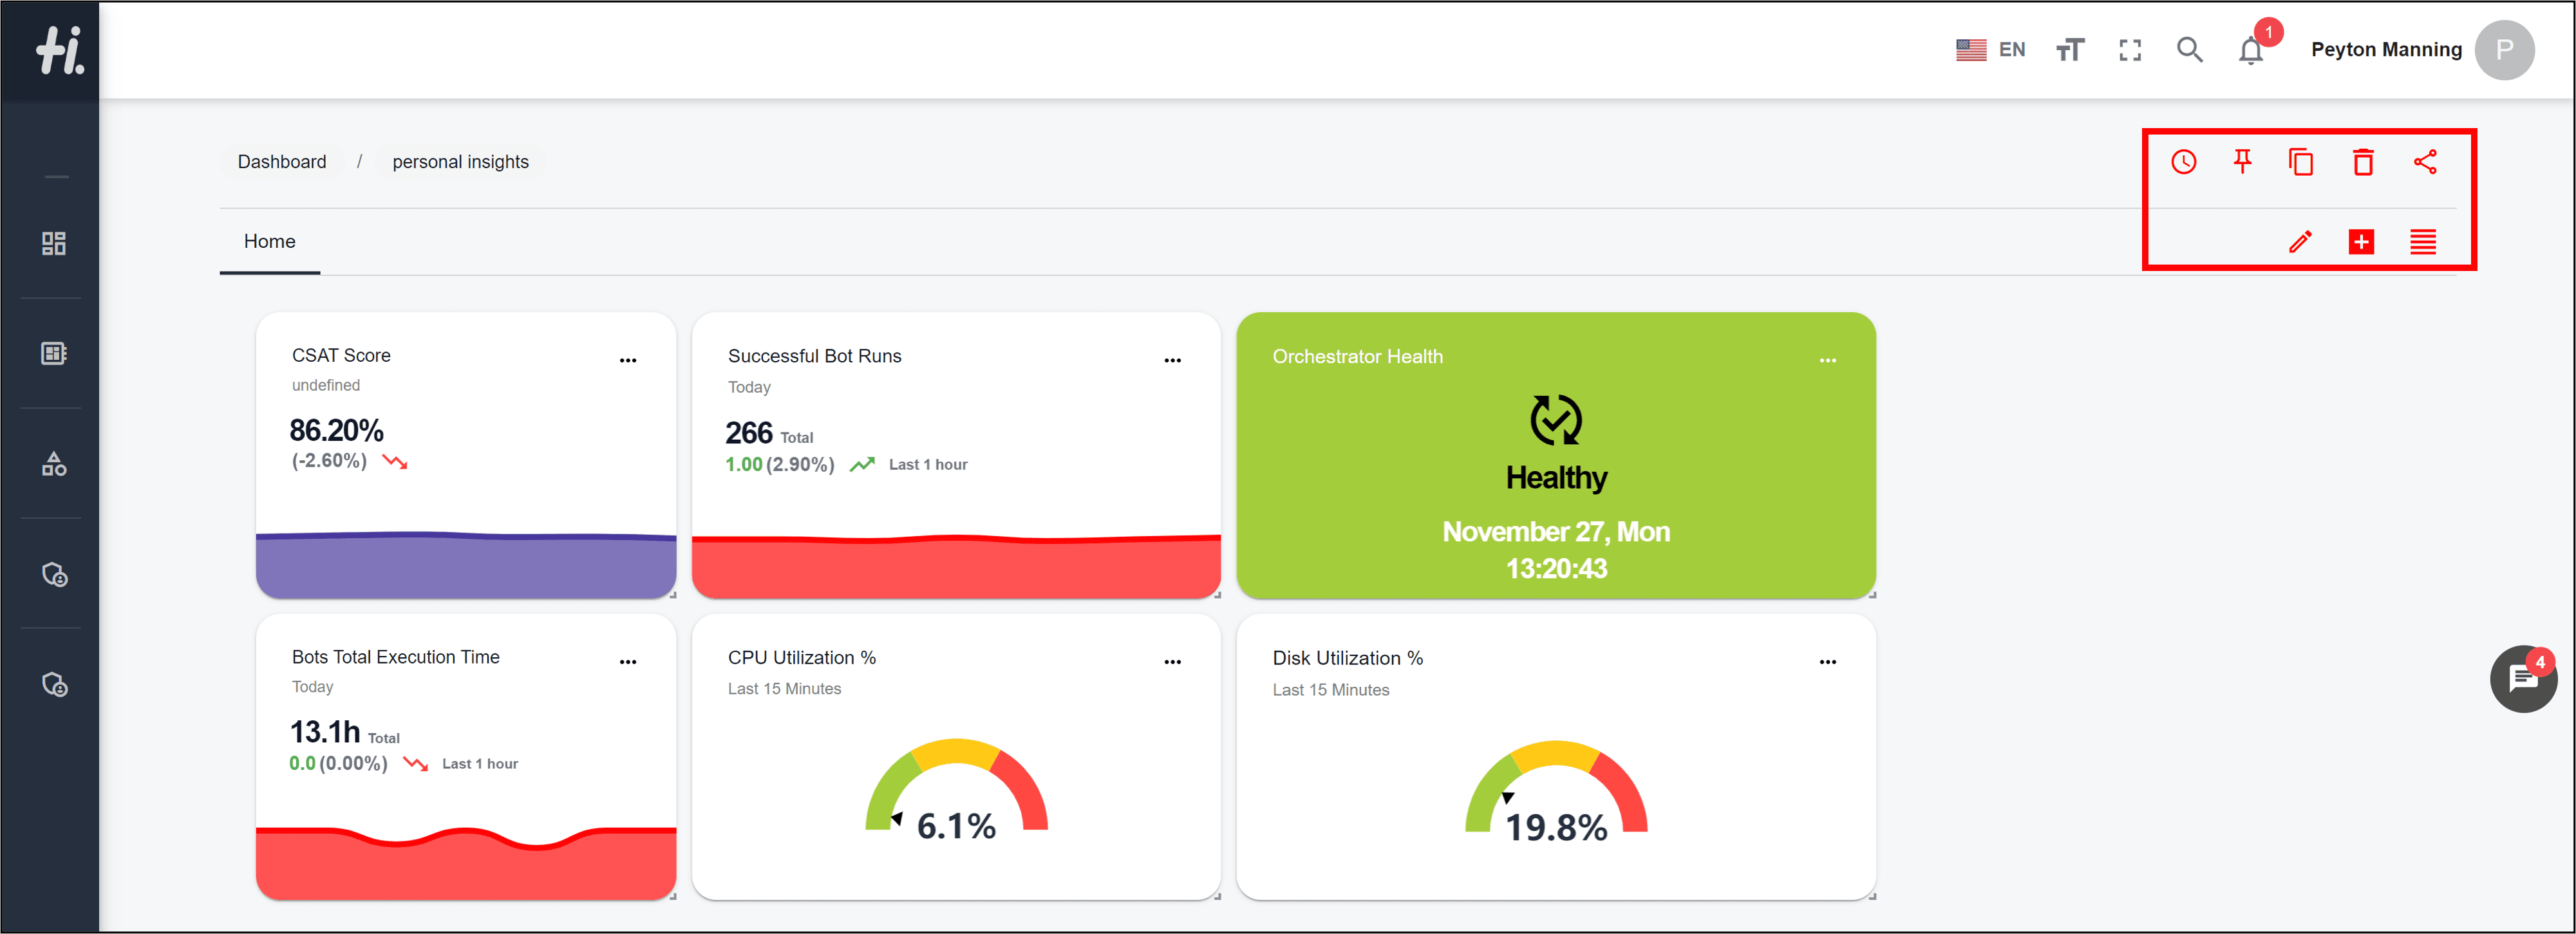Click the Healthy status text
The height and width of the screenshot is (934, 2576).
coord(1556,478)
